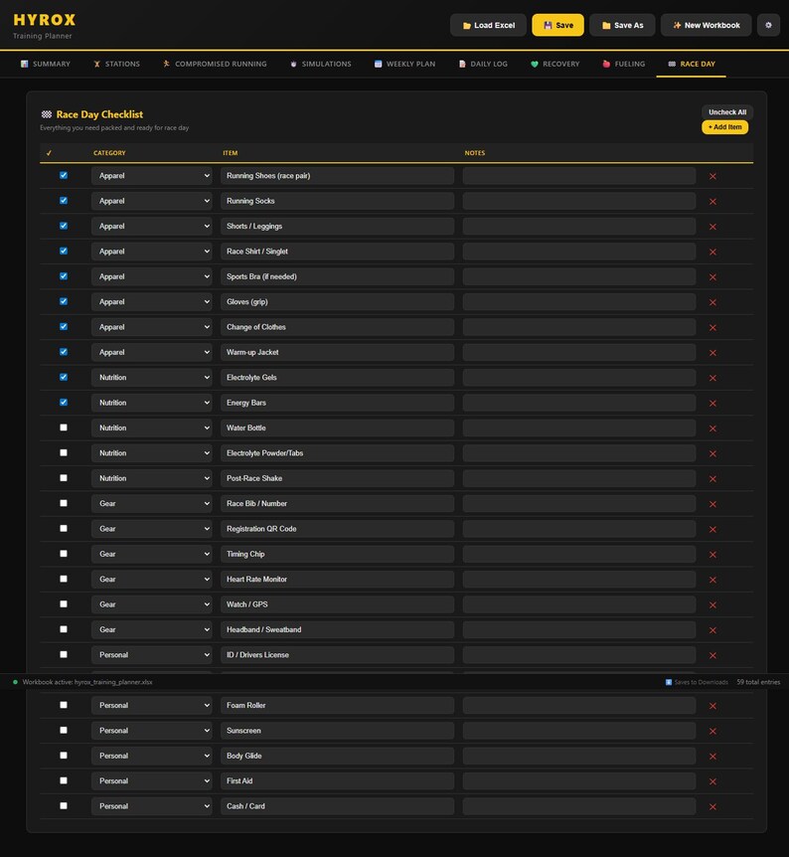Image resolution: width=789 pixels, height=857 pixels.
Task: Open the settings gear in header
Action: pos(768,25)
